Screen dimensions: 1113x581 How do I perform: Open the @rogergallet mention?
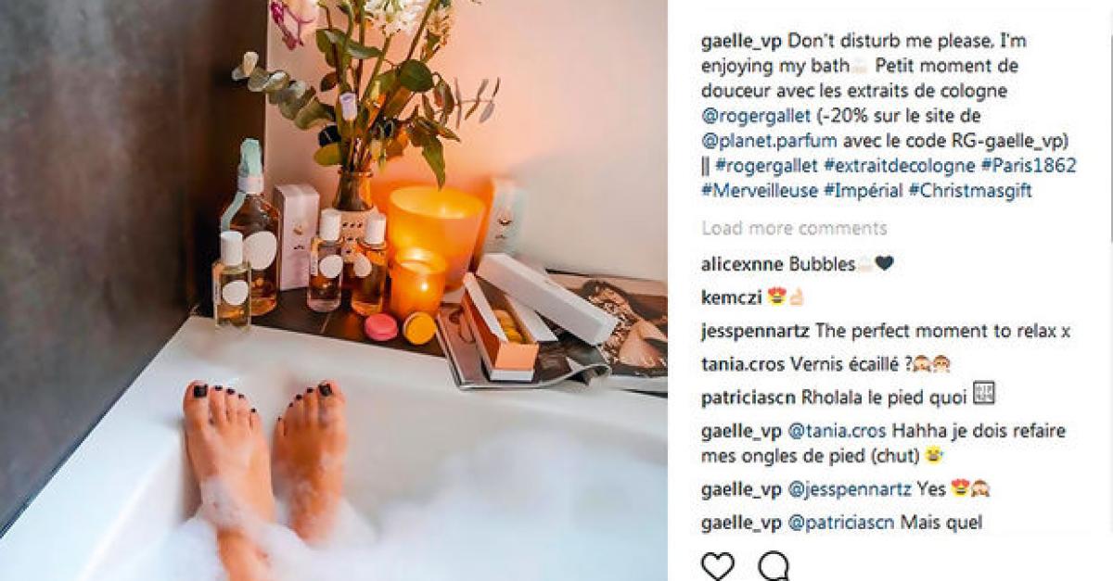[757, 117]
